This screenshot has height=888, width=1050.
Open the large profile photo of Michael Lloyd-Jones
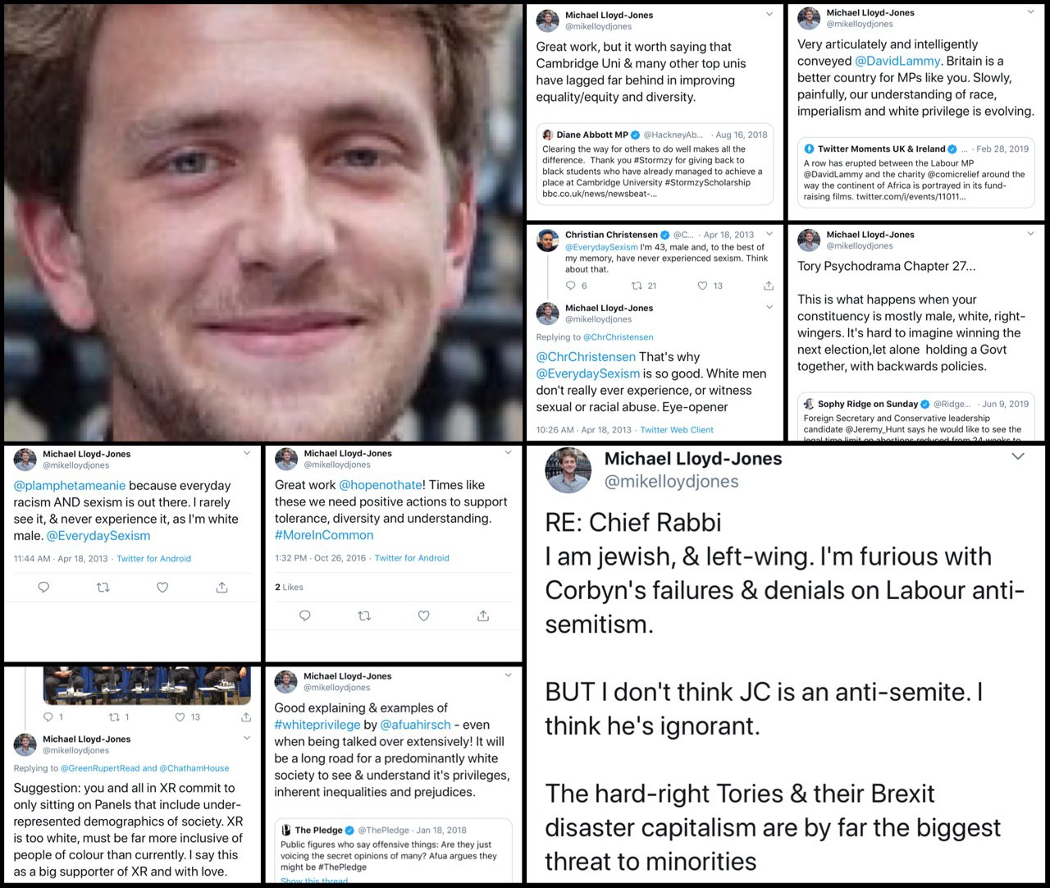tap(263, 222)
